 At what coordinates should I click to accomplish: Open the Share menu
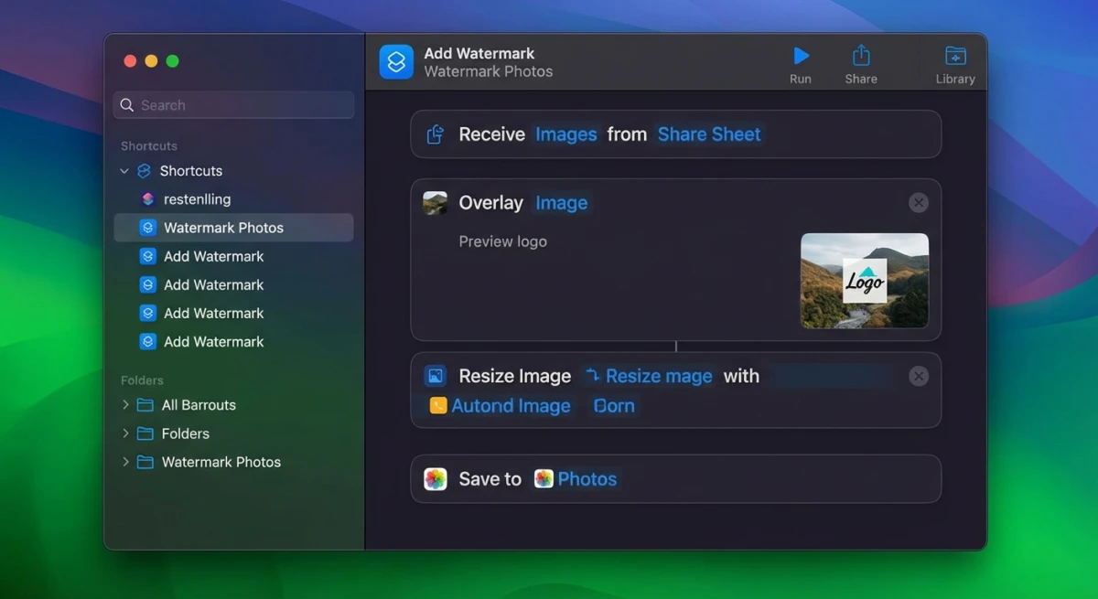[861, 64]
